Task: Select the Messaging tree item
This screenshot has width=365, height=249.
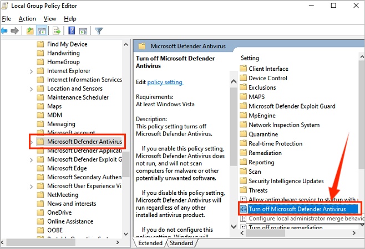Action: tap(61, 124)
